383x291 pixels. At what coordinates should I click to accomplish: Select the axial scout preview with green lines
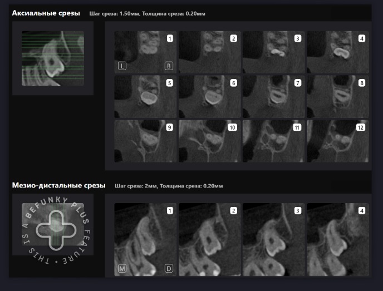52,58
